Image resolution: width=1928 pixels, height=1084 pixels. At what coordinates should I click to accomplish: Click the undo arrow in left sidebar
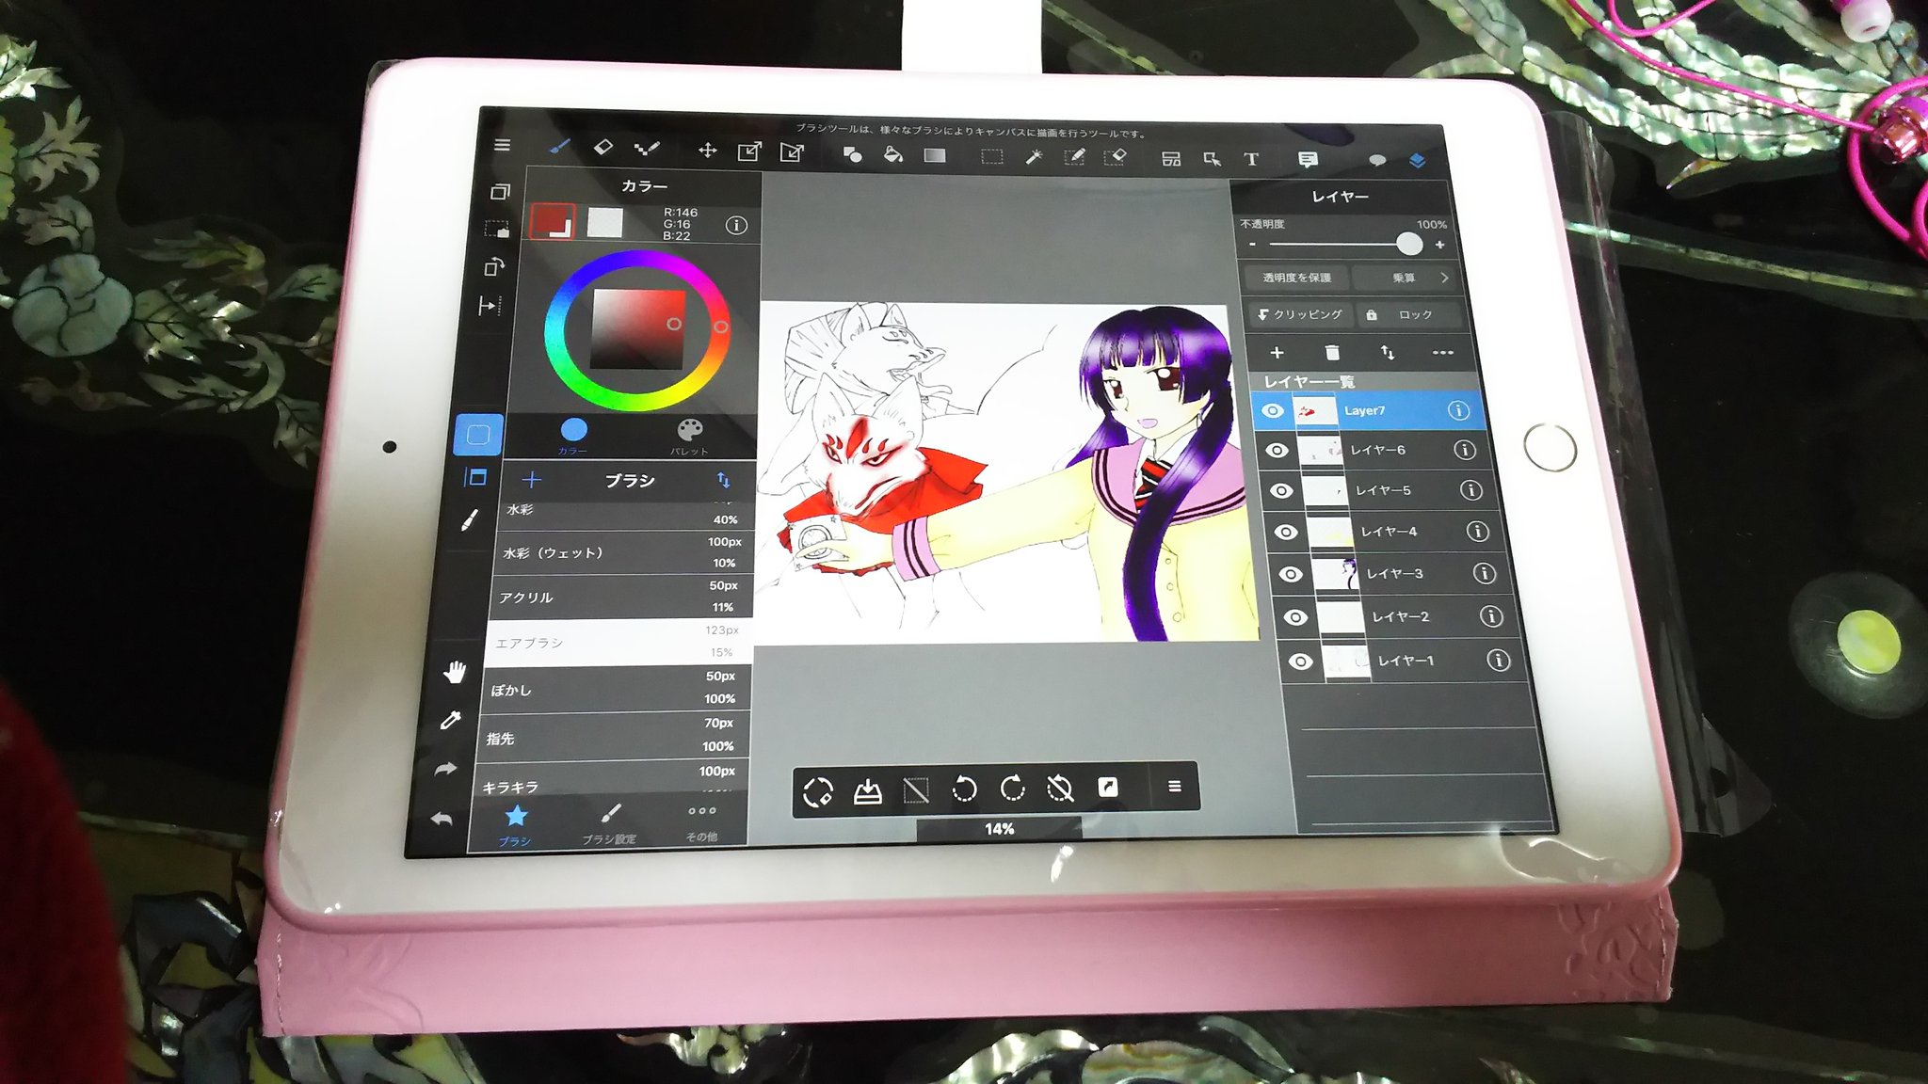pos(442,819)
